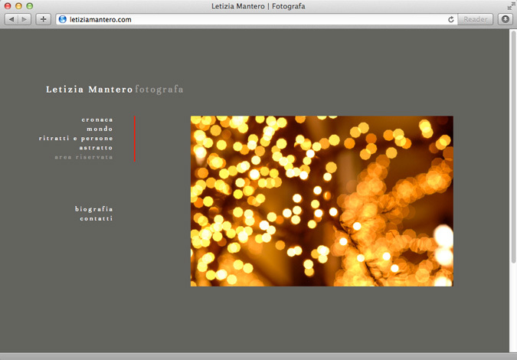Viewport: 517px width, 360px height.
Task: Select ritratti e persone in menu
Action: coord(76,138)
